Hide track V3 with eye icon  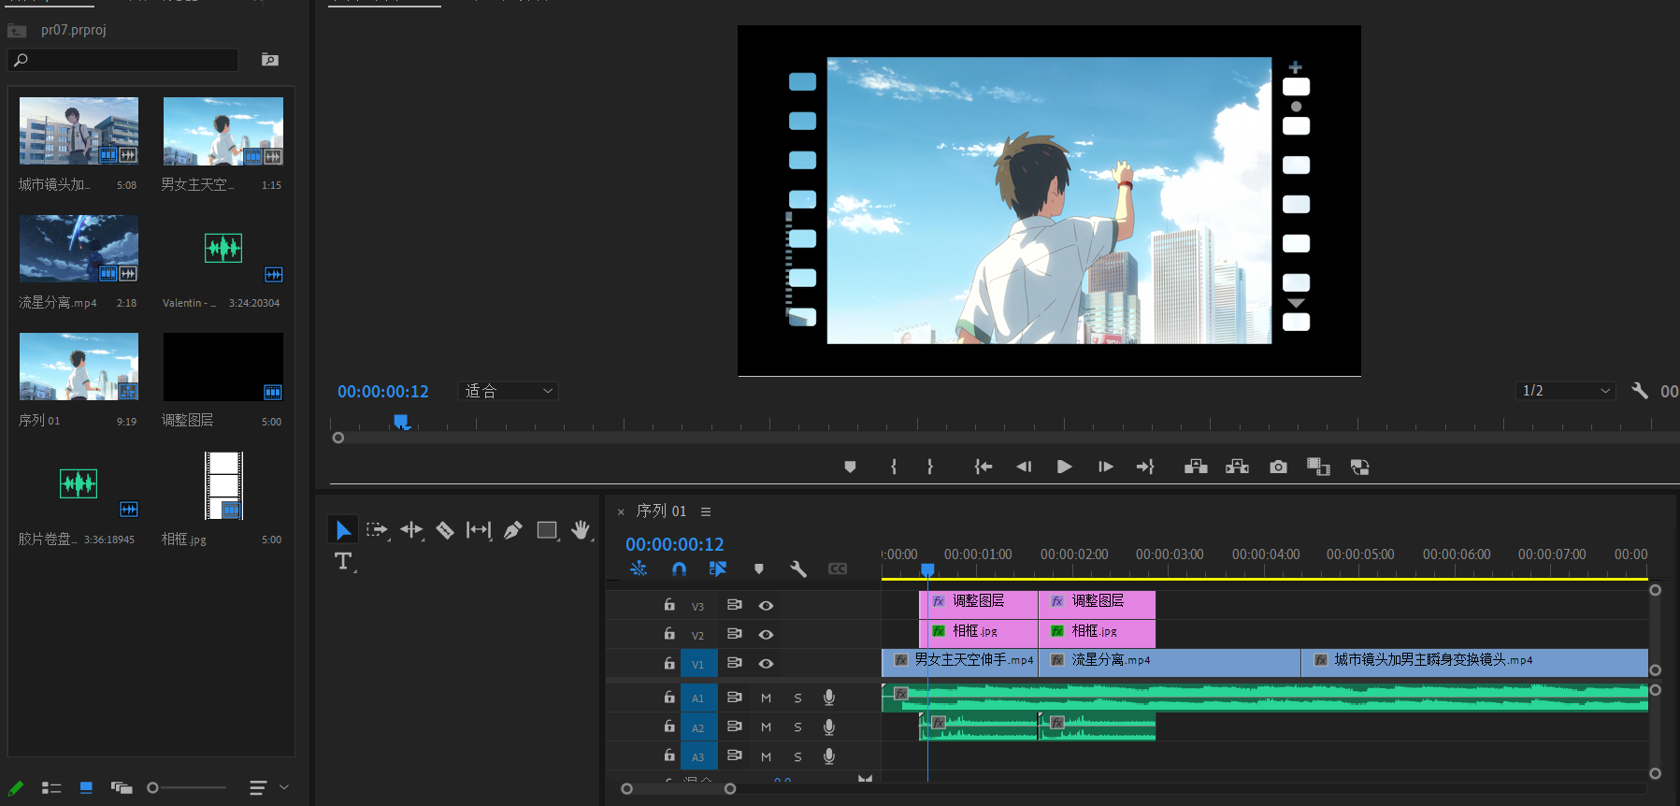(766, 606)
